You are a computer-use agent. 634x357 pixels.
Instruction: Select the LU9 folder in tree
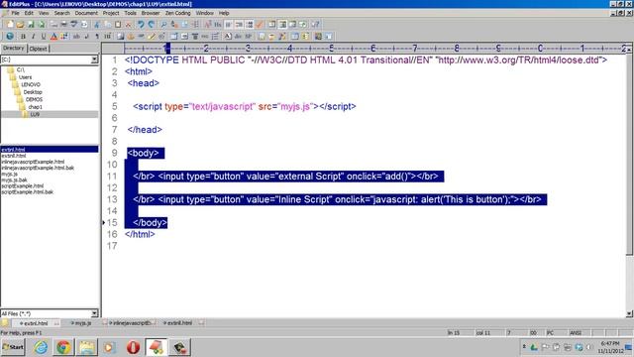click(35, 114)
